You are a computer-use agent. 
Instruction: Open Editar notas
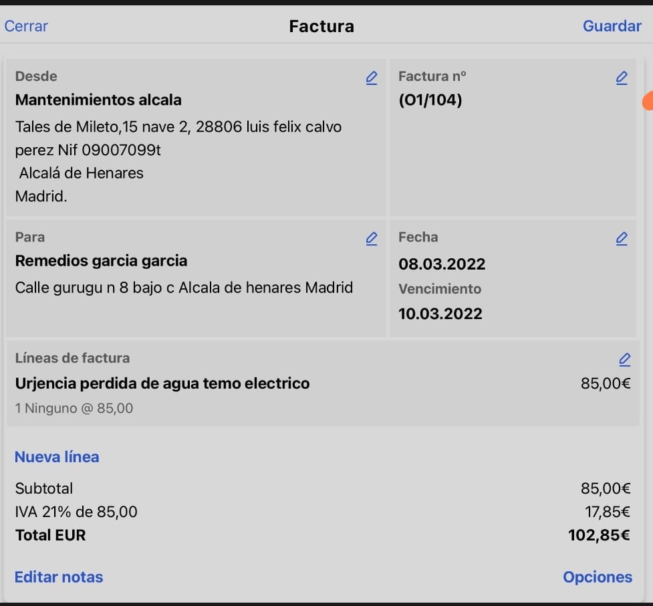pyautogui.click(x=59, y=577)
